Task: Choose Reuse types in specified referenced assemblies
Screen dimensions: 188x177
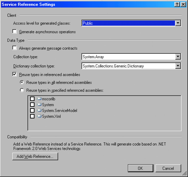Action: pos(22,90)
